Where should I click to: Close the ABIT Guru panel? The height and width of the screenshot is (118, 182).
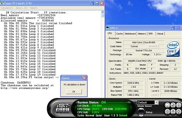(x=179, y=105)
